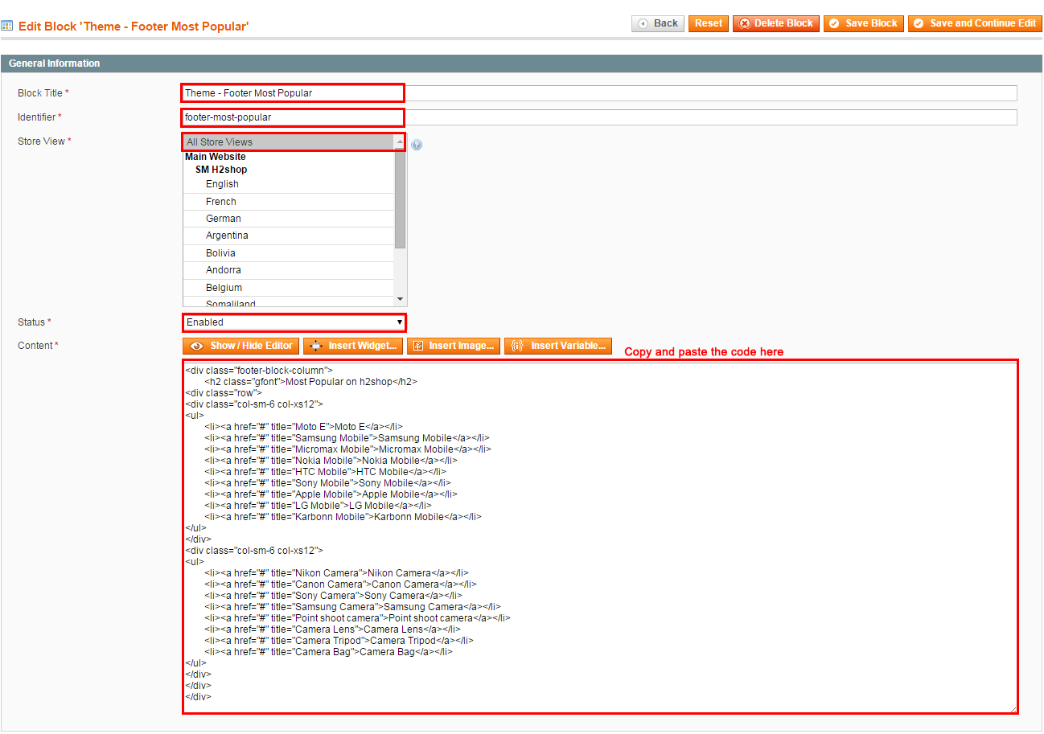Screen dimensions: 1044x734
Task: Click the Camera Bag code line
Action: tap(328, 652)
